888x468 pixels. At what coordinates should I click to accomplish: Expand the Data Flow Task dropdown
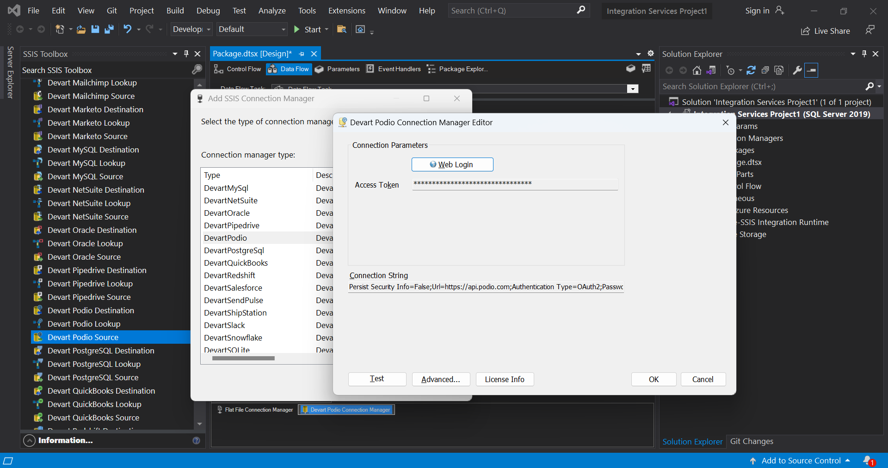point(632,89)
